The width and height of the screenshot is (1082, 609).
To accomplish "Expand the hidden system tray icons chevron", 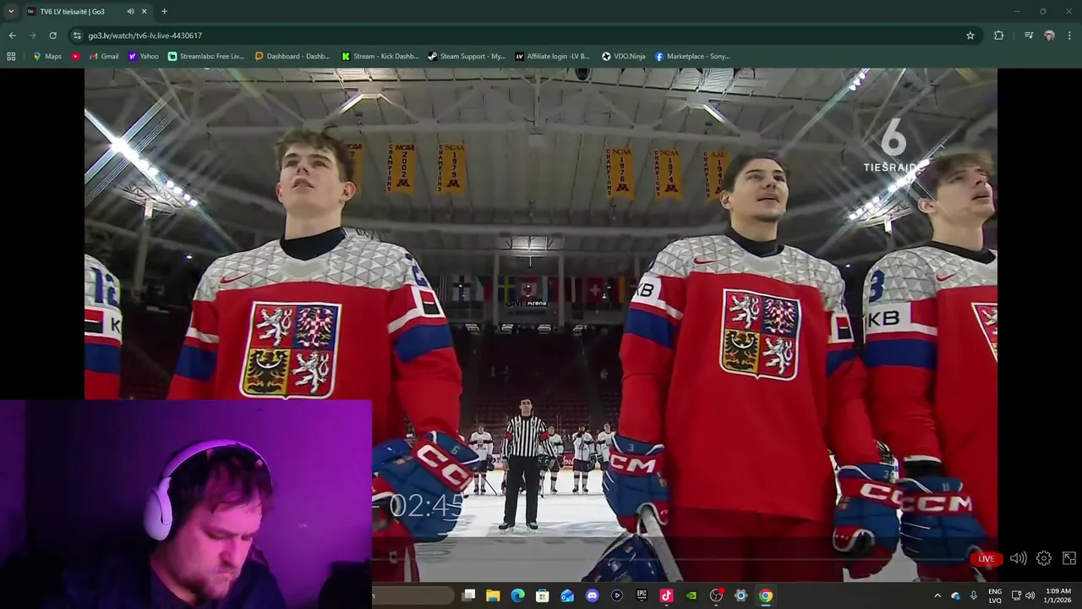I will click(x=937, y=595).
